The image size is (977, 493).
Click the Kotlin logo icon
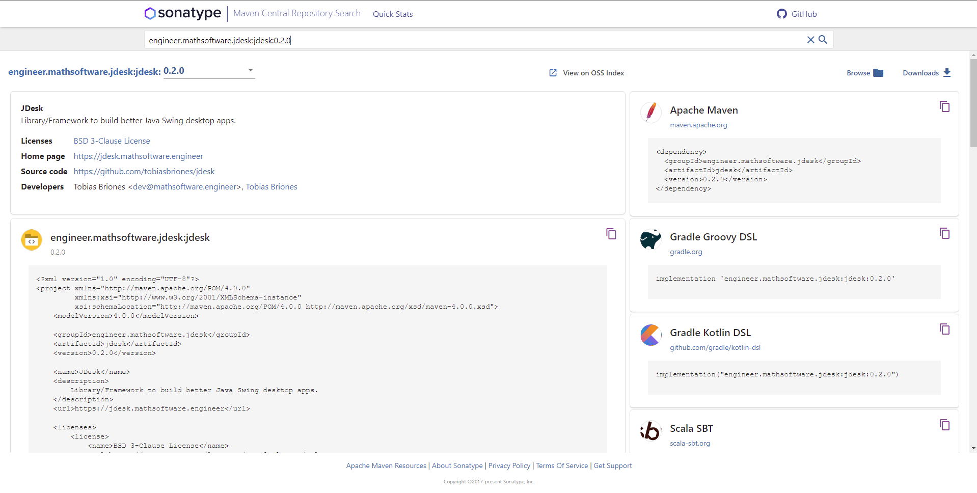click(x=650, y=335)
